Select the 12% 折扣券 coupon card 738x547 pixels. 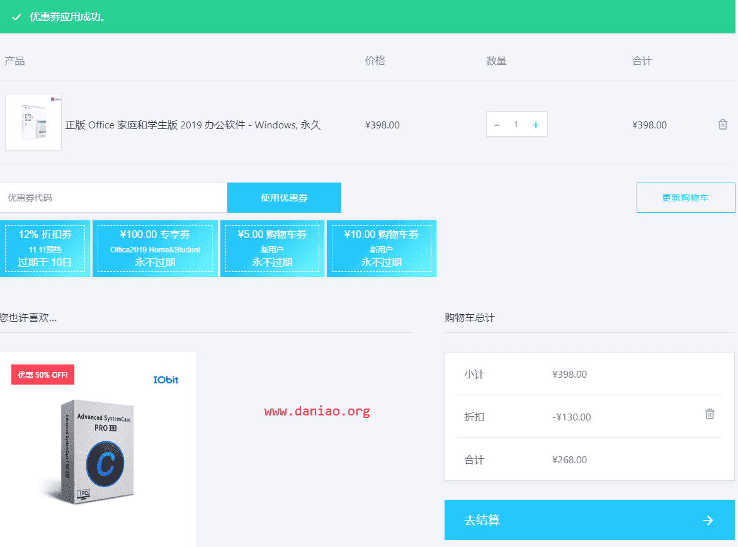(x=45, y=249)
